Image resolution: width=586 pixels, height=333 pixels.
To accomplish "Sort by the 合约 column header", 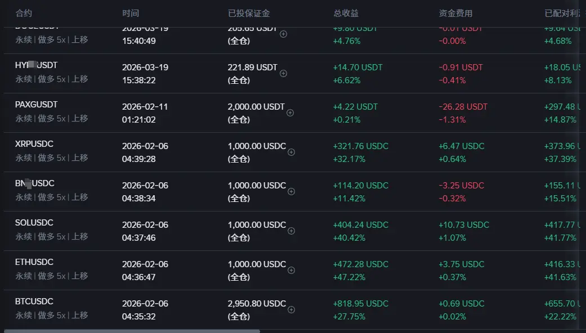I will coord(24,13).
